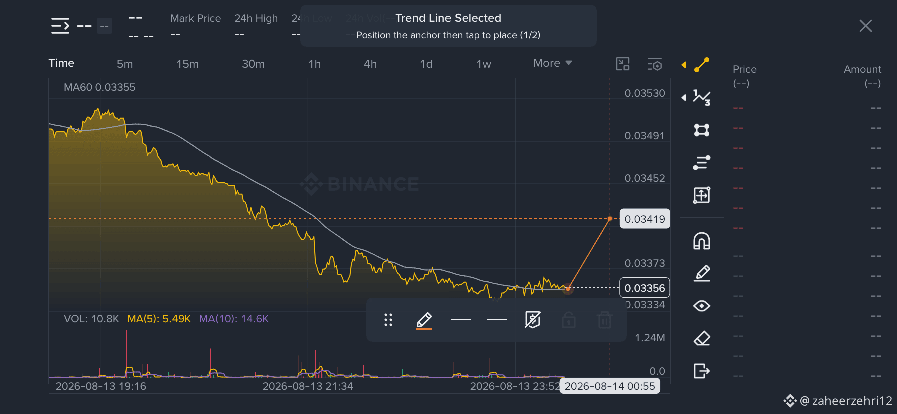Click the 24h High header

pyautogui.click(x=256, y=18)
